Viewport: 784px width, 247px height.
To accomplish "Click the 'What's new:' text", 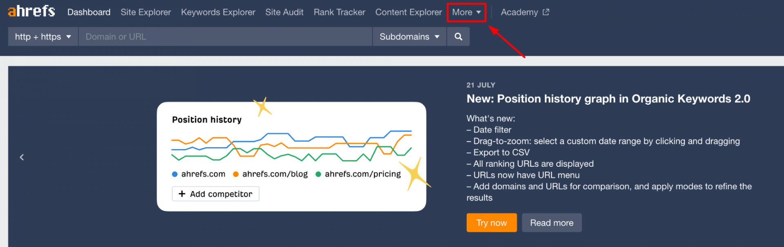I will 491,119.
